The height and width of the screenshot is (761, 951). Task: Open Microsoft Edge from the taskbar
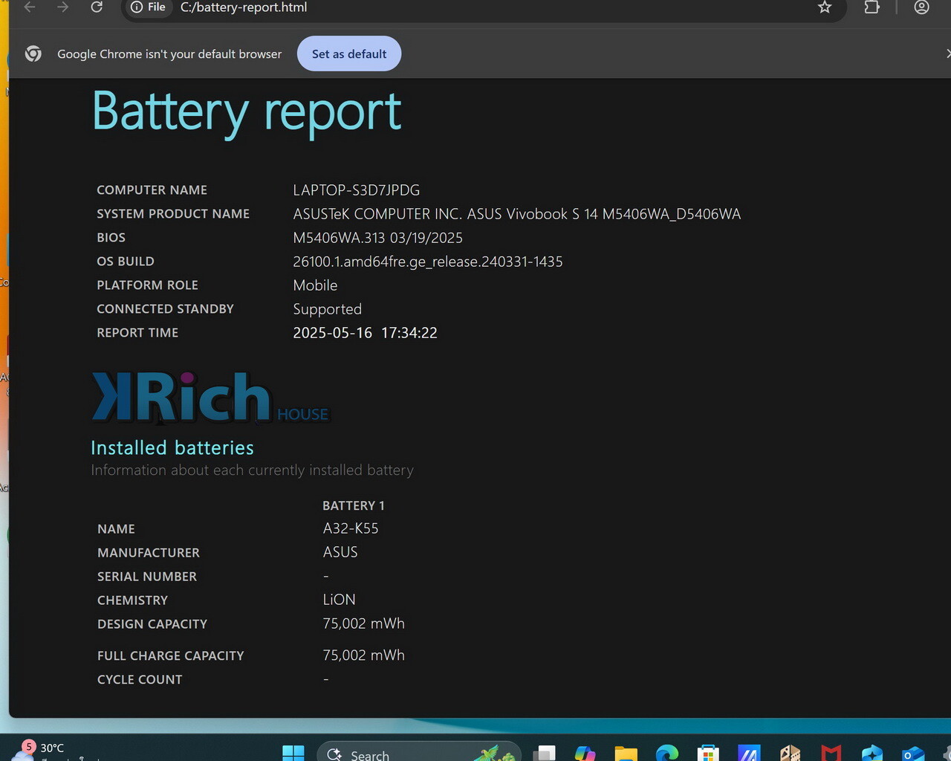(666, 753)
